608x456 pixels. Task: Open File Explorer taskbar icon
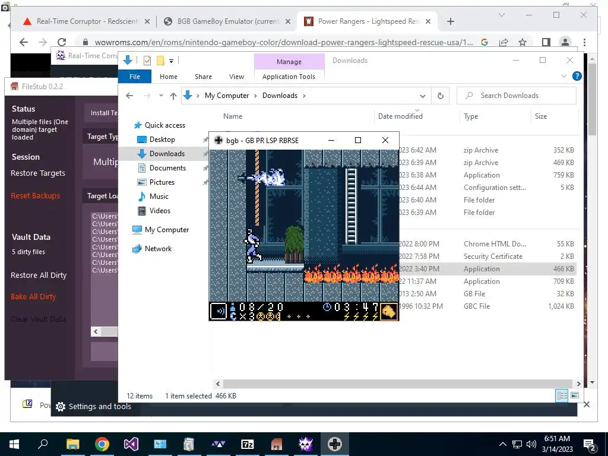(72, 444)
